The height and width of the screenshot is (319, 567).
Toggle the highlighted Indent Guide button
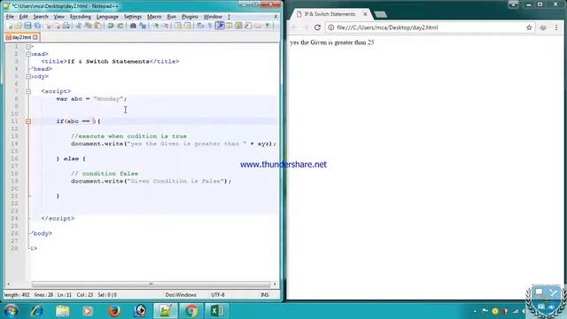tap(220, 26)
